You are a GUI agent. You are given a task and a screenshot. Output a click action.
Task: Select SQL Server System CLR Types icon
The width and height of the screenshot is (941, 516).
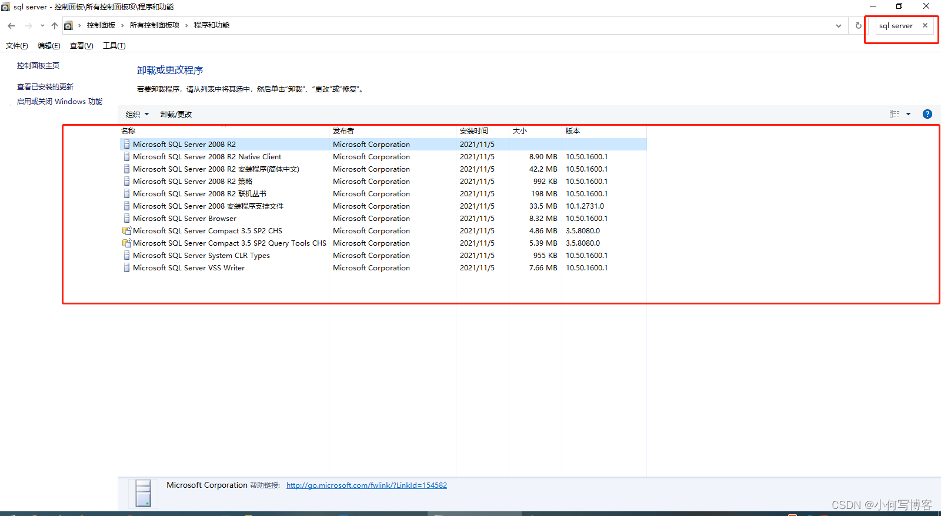pyautogui.click(x=126, y=255)
